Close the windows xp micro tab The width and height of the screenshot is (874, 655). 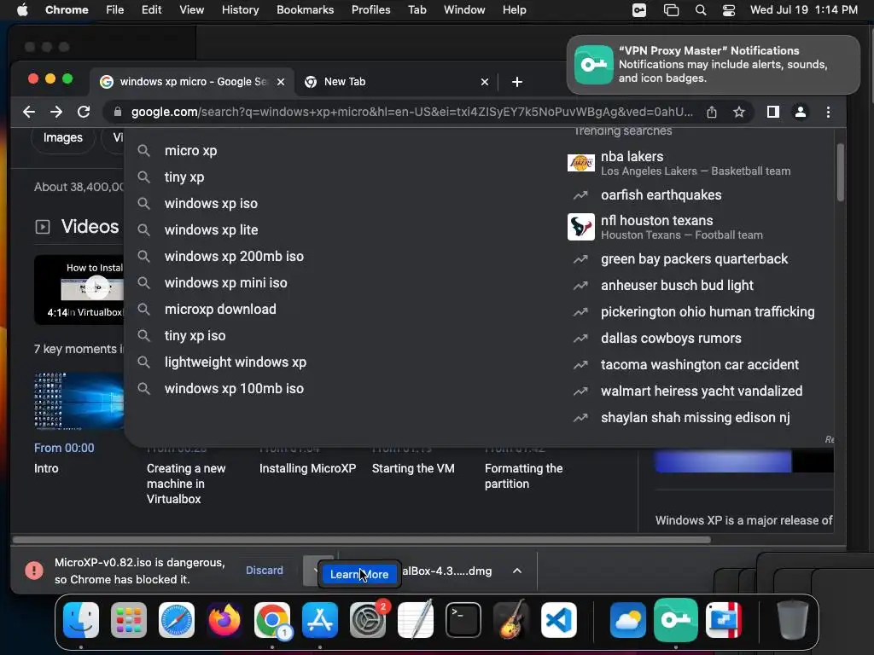(x=281, y=82)
